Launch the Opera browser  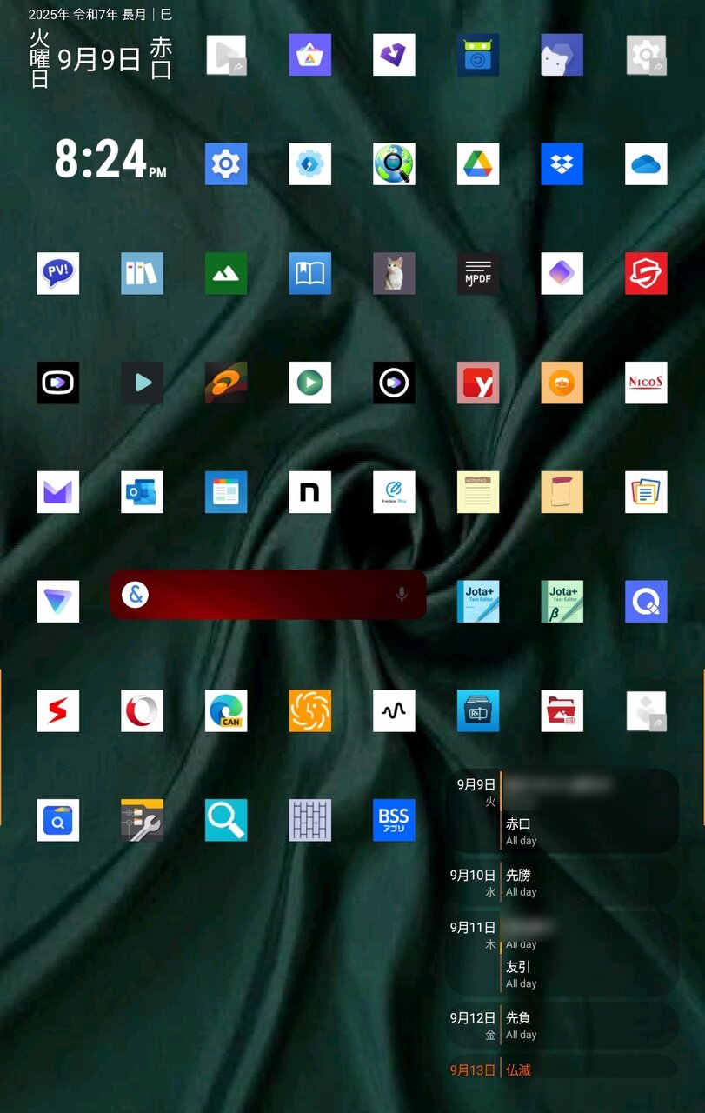coord(142,710)
